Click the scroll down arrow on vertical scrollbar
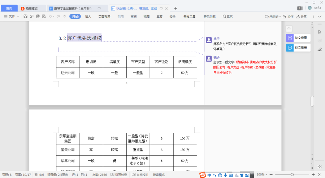The height and width of the screenshot is (178, 325). pyautogui.click(x=312, y=155)
